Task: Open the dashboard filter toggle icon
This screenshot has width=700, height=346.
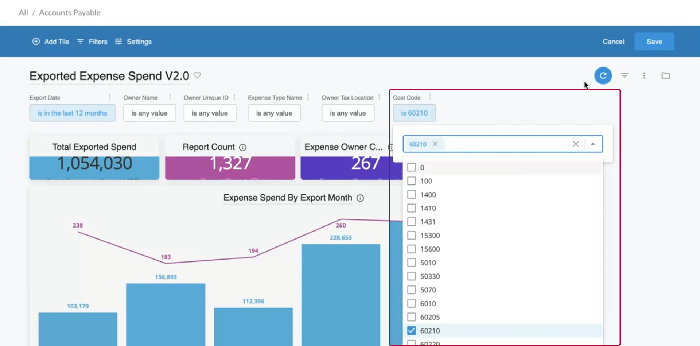Action: 625,75
